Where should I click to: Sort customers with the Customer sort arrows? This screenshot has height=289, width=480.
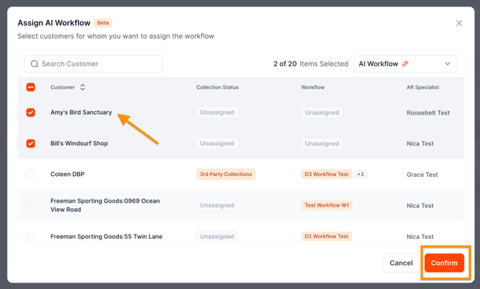82,87
